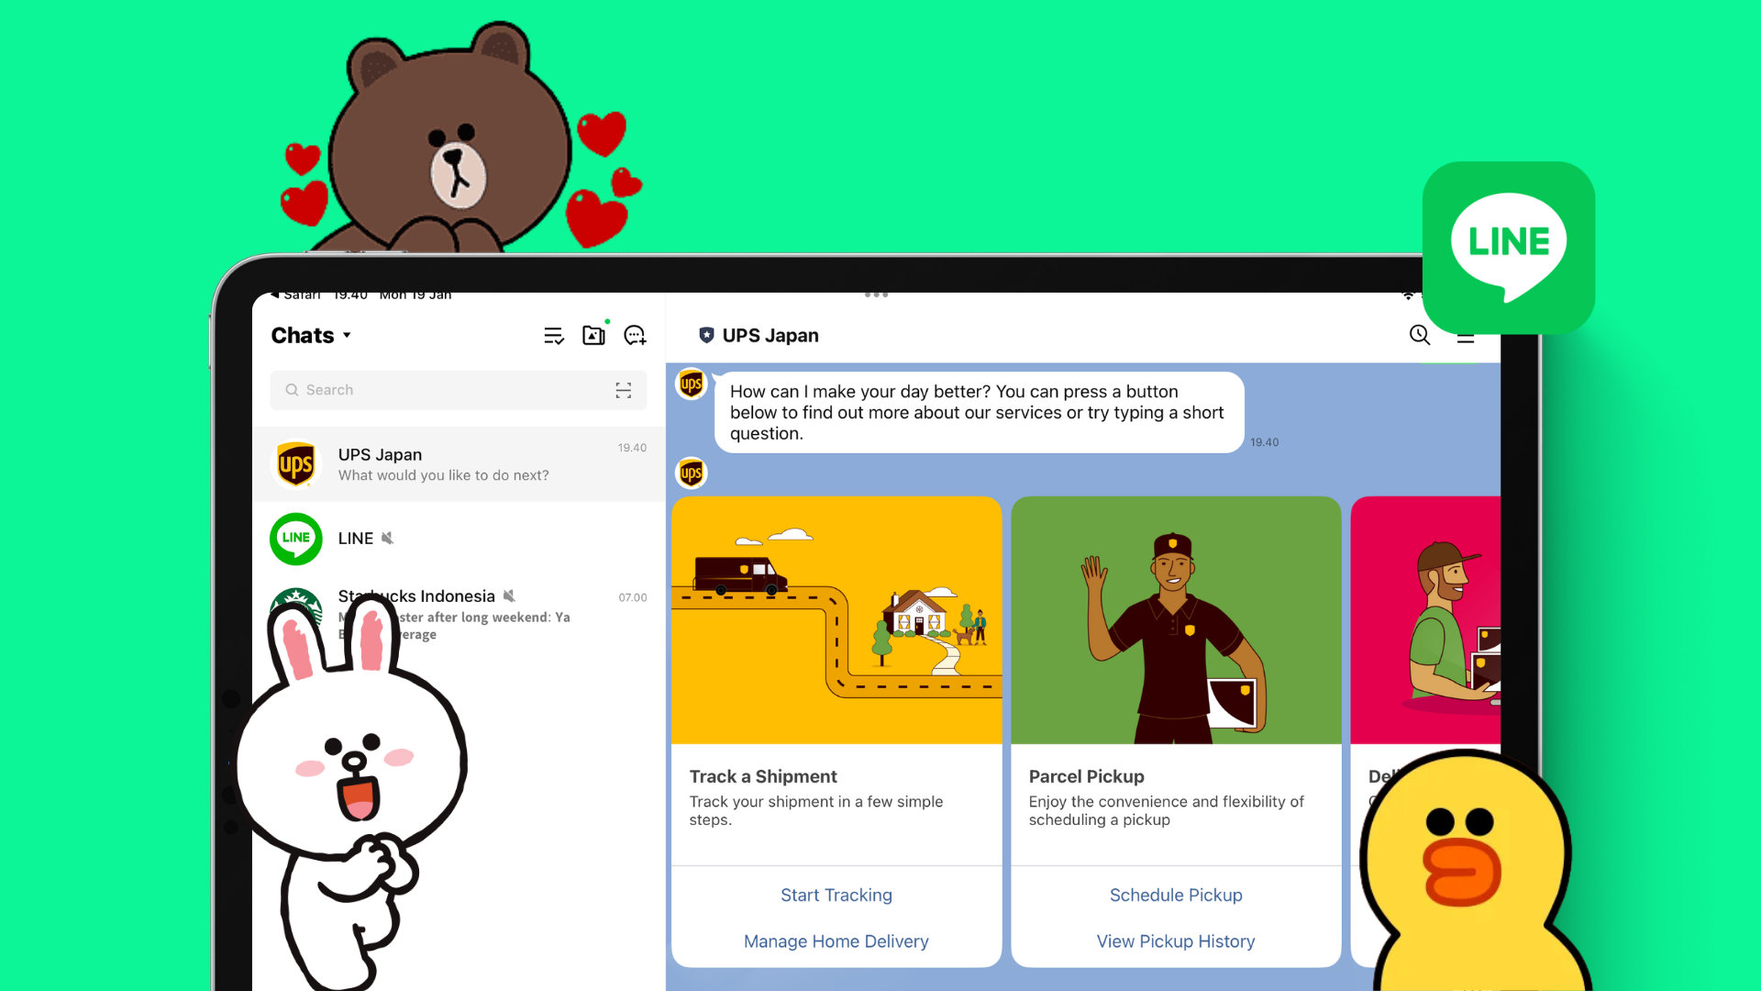Open Manage Home Delivery link
Screen dimensions: 1761x991
point(836,941)
